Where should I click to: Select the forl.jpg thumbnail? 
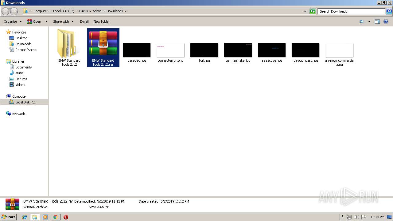click(204, 50)
